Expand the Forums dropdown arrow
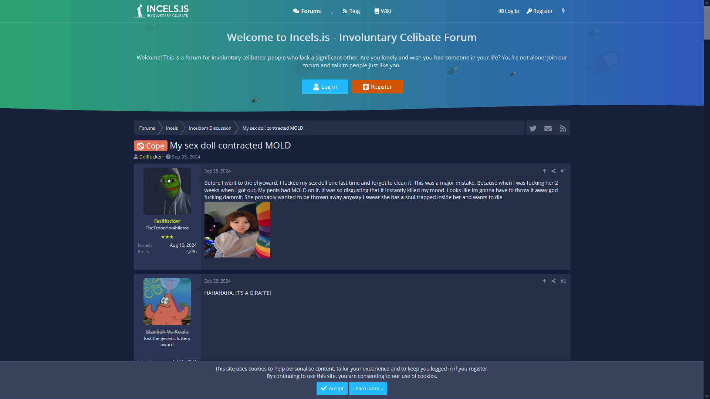This screenshot has width=710, height=399. 332,13
